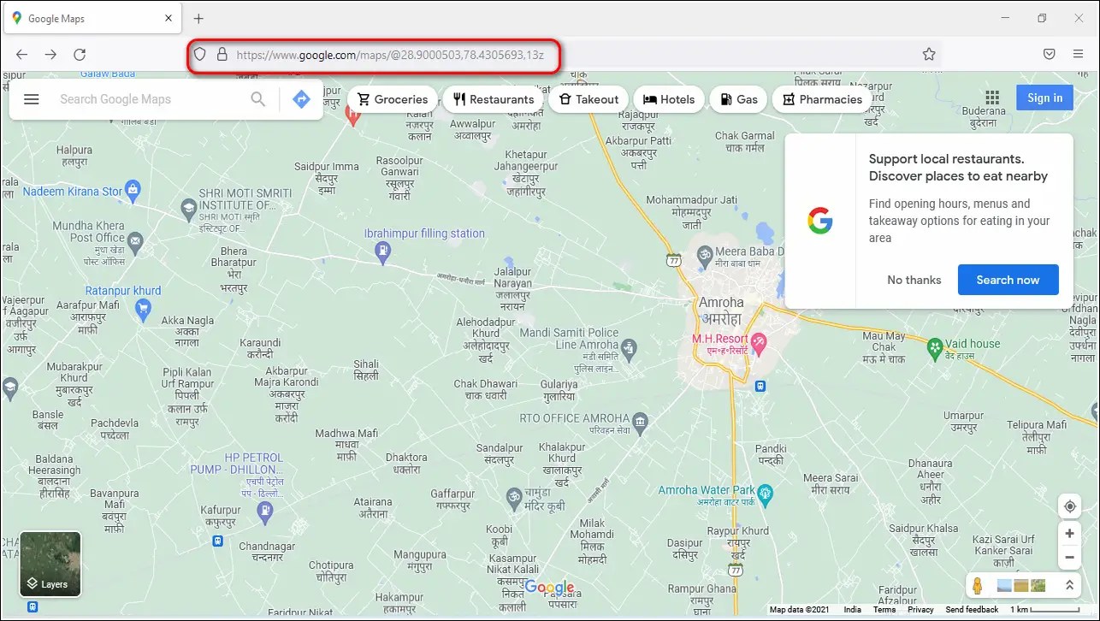Click the 1 km map scale
This screenshot has height=621, width=1100.
[1045, 610]
